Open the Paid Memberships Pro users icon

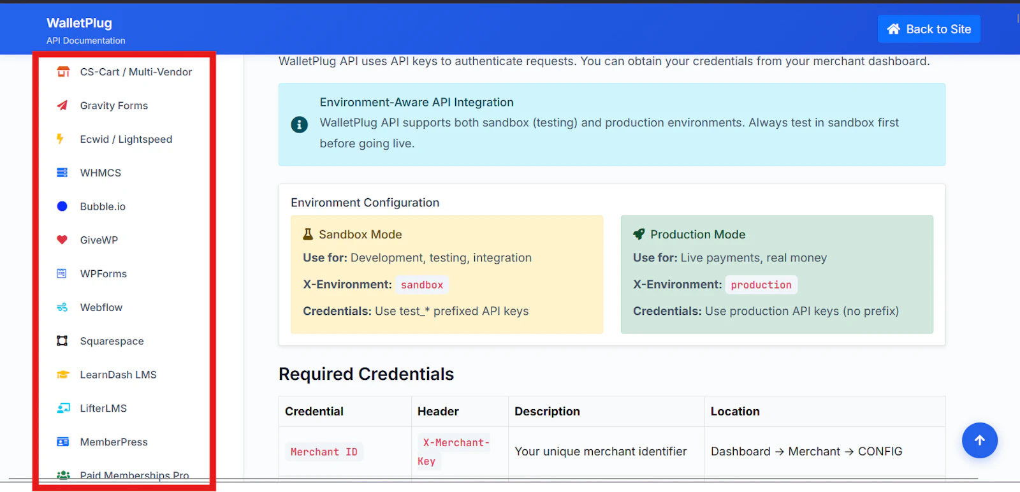click(x=63, y=475)
